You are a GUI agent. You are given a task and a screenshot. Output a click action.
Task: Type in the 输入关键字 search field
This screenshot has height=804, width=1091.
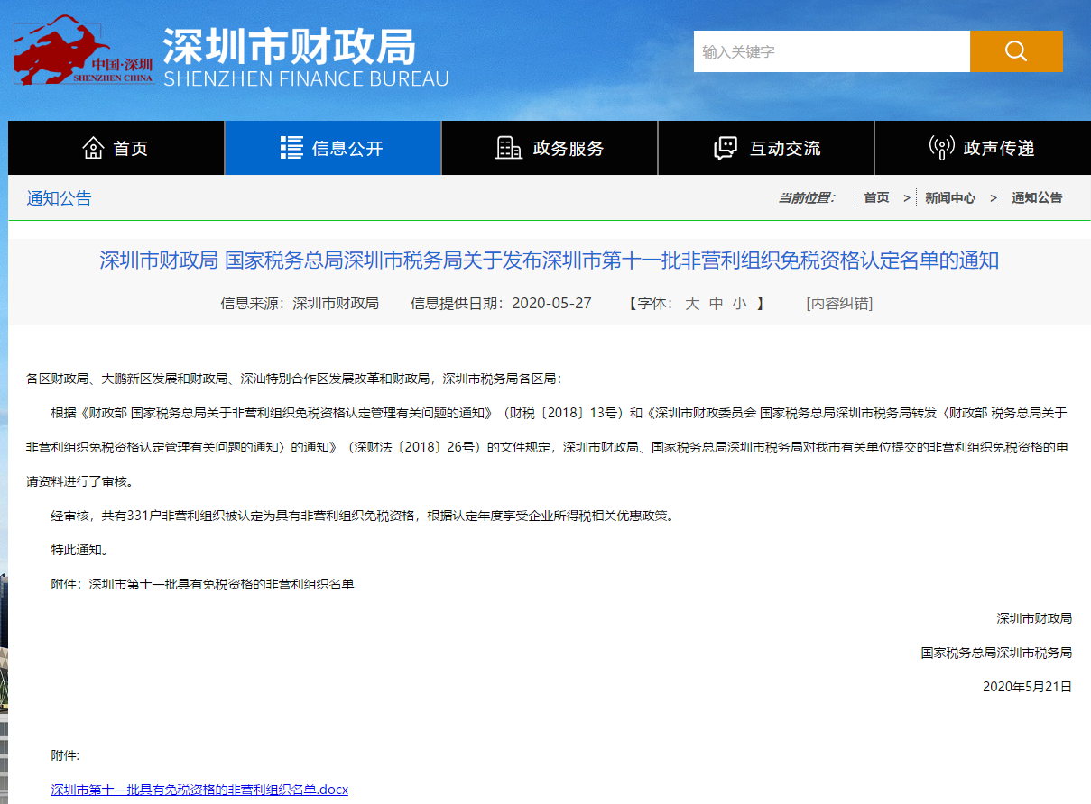pyautogui.click(x=831, y=51)
